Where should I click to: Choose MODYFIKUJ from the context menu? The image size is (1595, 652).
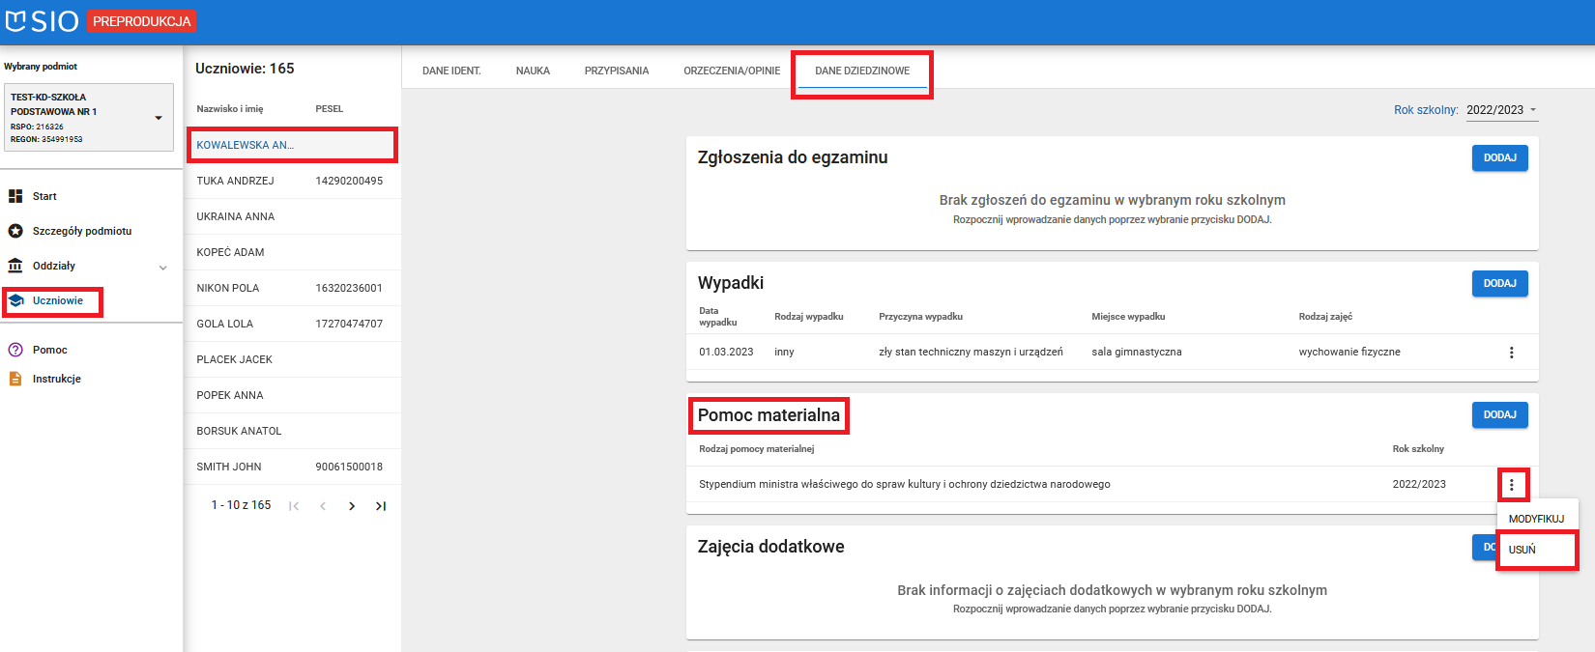[1536, 519]
